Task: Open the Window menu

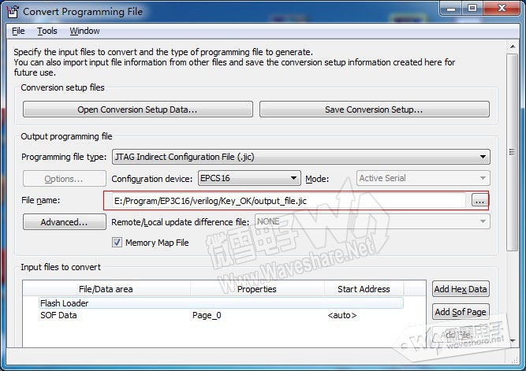Action: point(84,32)
